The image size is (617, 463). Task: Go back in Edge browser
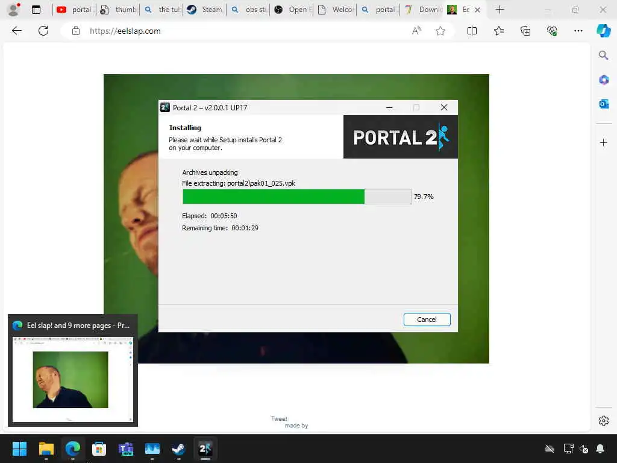(x=16, y=31)
